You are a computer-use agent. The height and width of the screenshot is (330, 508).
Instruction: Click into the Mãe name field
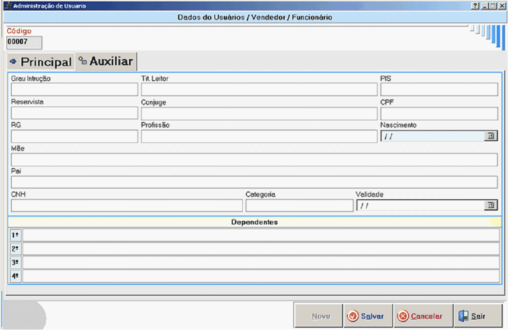pos(254,160)
